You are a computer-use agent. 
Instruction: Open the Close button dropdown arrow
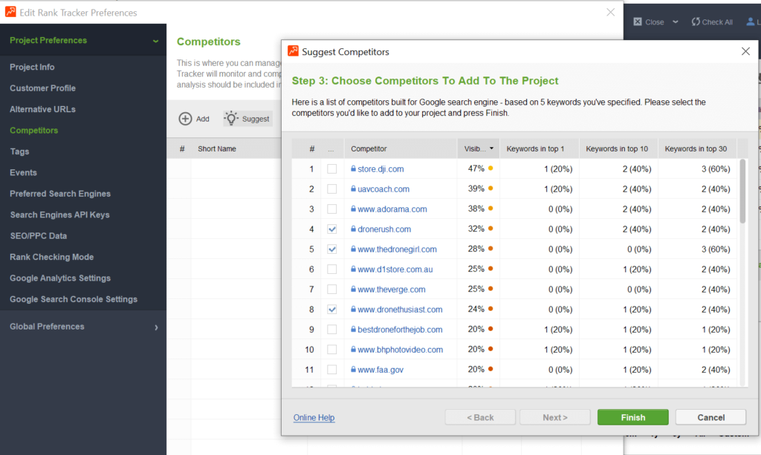[675, 22]
